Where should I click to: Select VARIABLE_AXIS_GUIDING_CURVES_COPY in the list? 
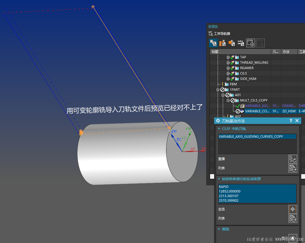(251, 137)
